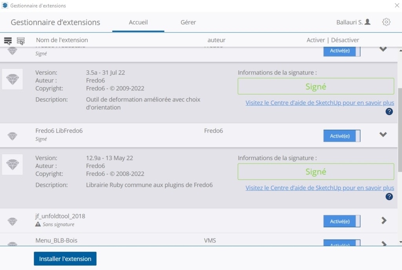Click the auteur column header
Viewport: 402px width, 270px height.
216,40
